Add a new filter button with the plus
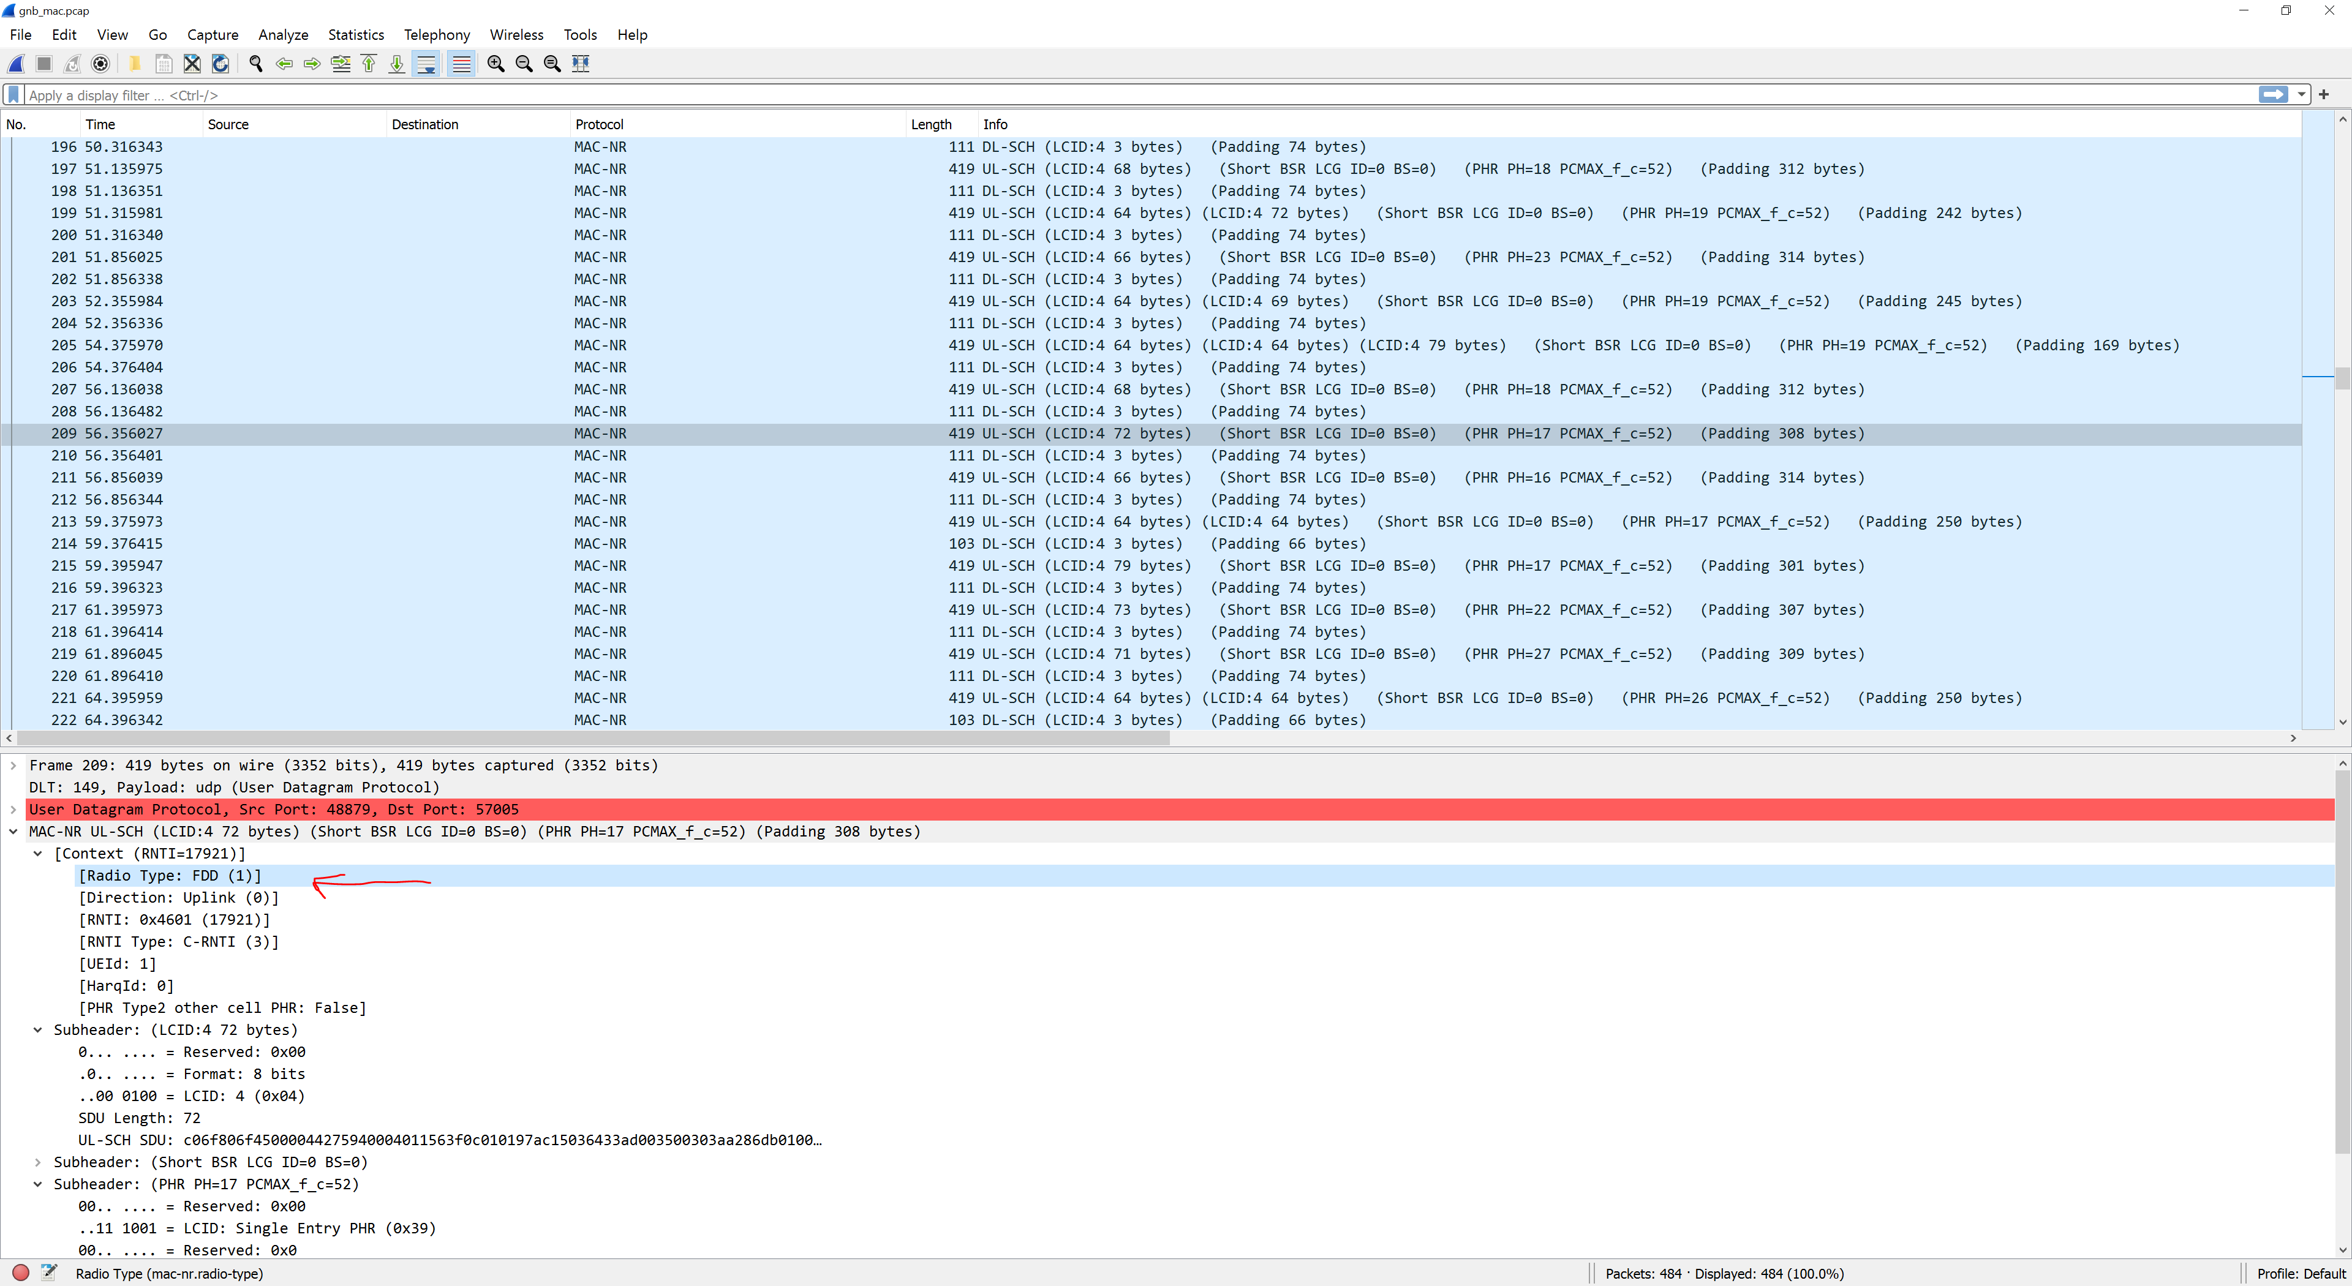The image size is (2352, 1286). click(x=2324, y=94)
